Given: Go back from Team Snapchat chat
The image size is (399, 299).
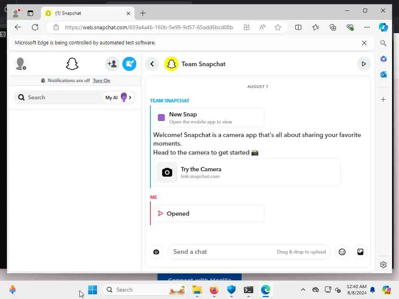Looking at the screenshot, I should pos(152,64).
